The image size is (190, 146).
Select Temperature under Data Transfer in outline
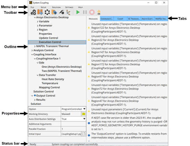(50, 83)
